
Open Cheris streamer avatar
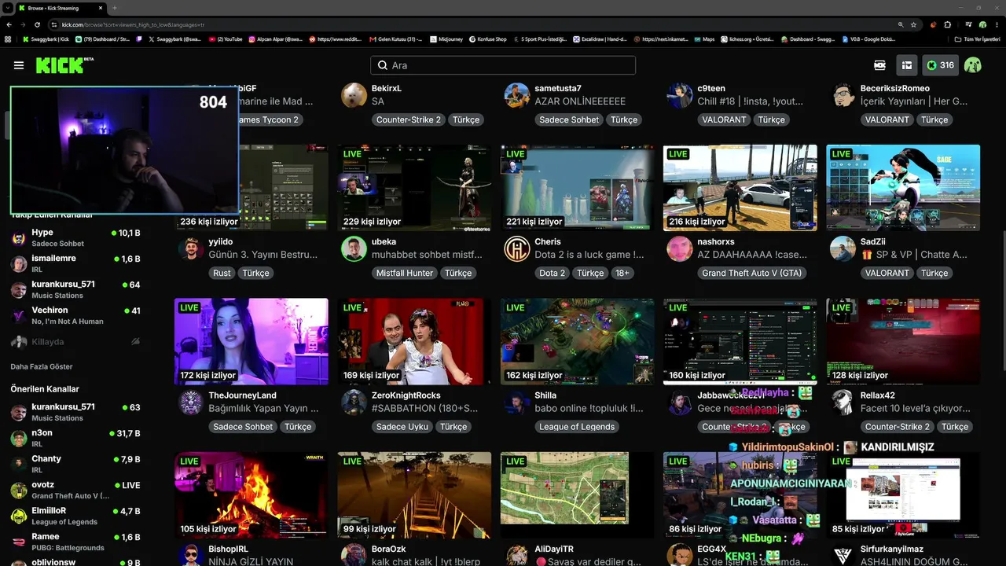click(517, 248)
